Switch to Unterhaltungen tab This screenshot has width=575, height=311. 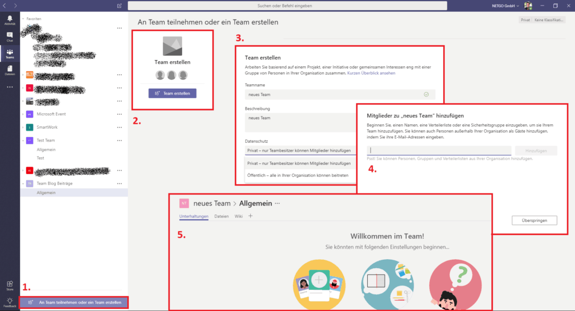194,216
